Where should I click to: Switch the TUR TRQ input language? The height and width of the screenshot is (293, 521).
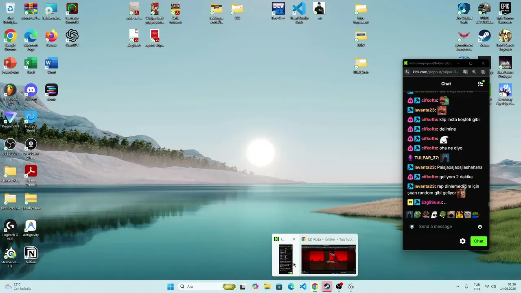point(477,286)
